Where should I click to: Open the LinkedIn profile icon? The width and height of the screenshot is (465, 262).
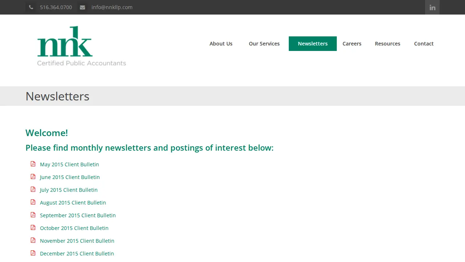432,7
